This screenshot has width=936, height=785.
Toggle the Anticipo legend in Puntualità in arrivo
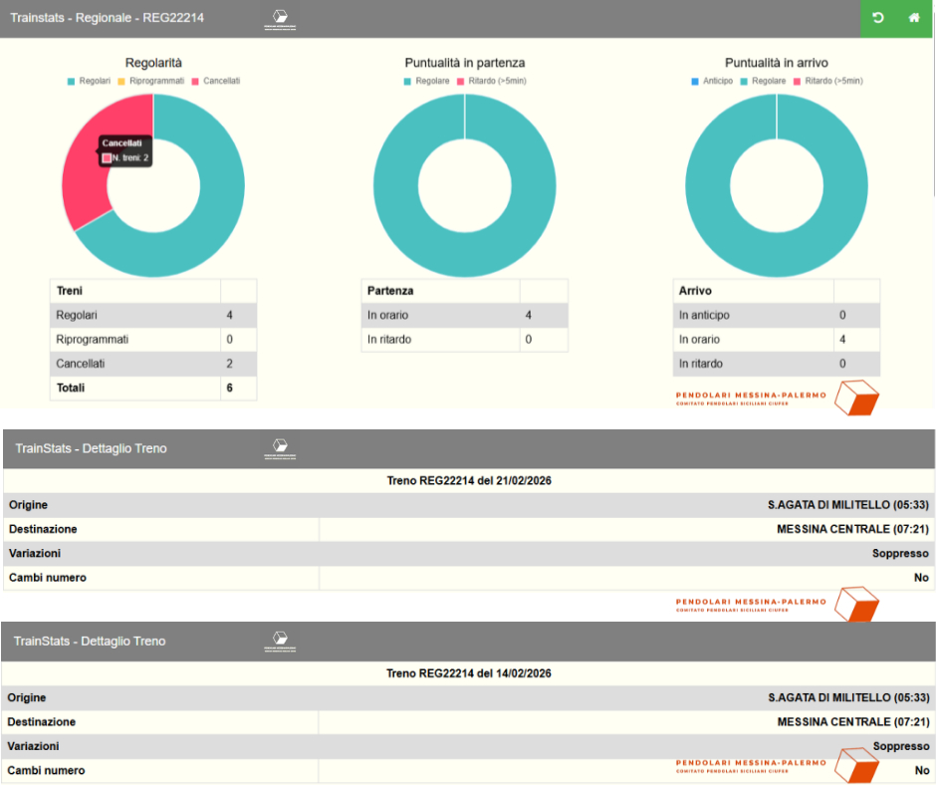pyautogui.click(x=711, y=81)
